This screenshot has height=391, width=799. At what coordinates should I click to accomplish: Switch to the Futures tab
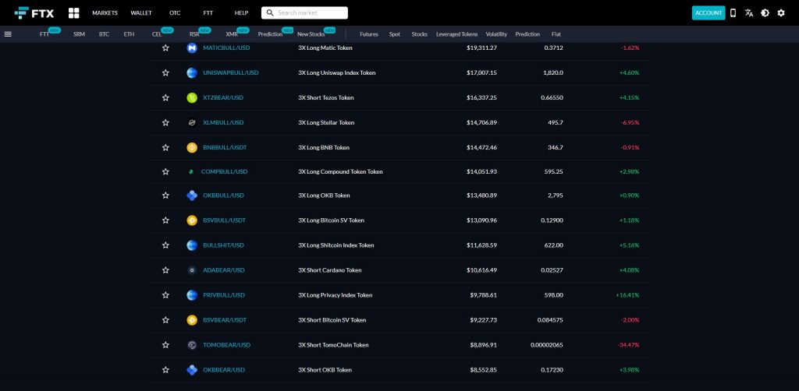369,34
